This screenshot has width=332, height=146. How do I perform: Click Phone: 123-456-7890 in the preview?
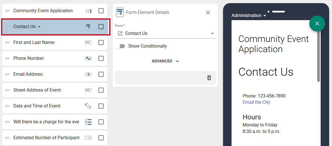click(264, 96)
